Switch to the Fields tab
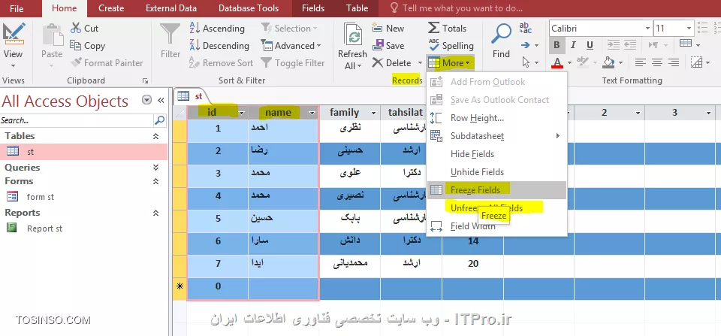This screenshot has height=336, width=721. (313, 8)
